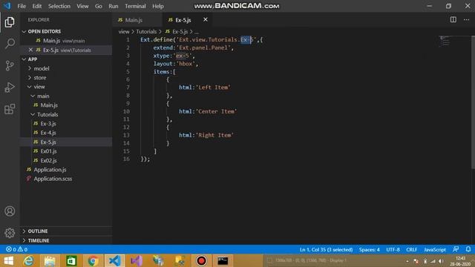This screenshot has width=475, height=267.
Task: Open Visual Studio purple icon in taskbar
Action: [137, 260]
